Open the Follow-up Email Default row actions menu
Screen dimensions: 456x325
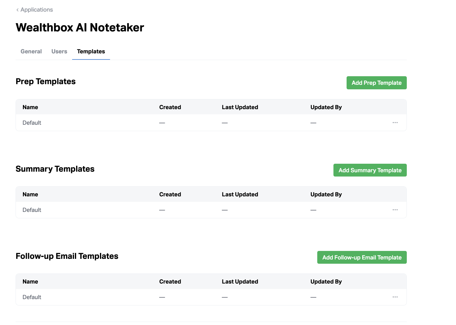click(395, 297)
